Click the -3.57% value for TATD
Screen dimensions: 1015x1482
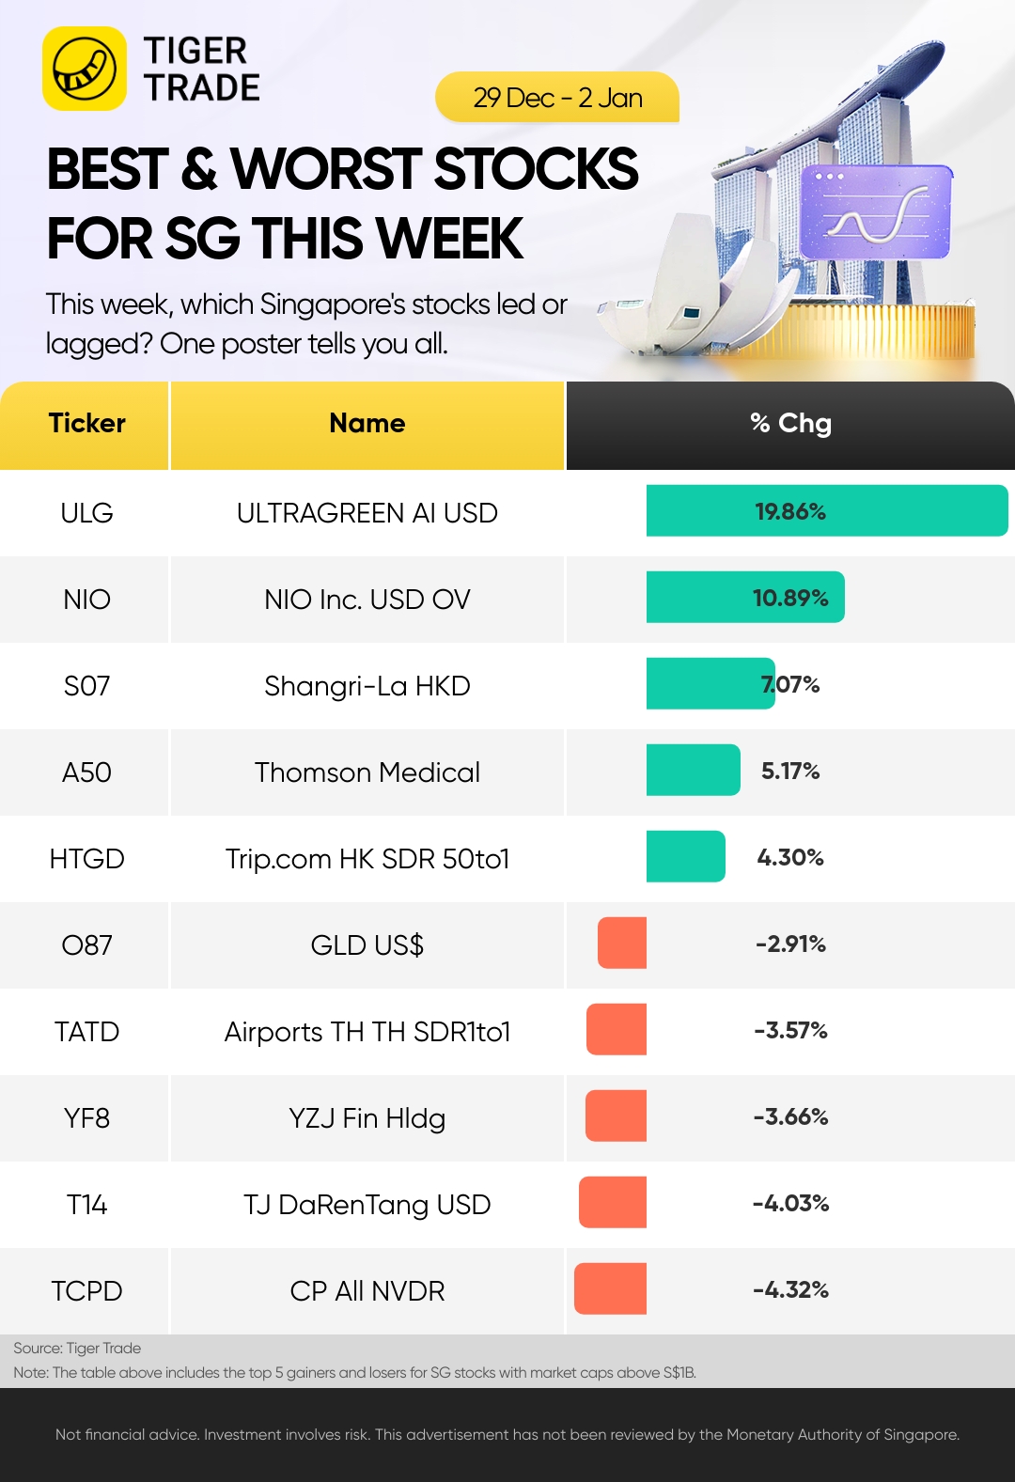click(x=790, y=1031)
